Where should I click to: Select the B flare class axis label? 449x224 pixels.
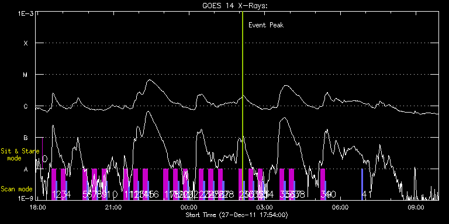(26, 138)
